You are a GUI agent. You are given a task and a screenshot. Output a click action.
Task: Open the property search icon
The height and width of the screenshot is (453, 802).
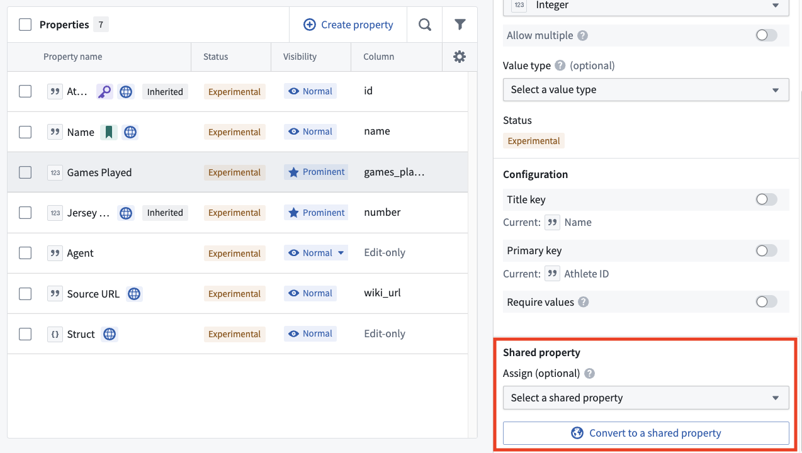(425, 25)
